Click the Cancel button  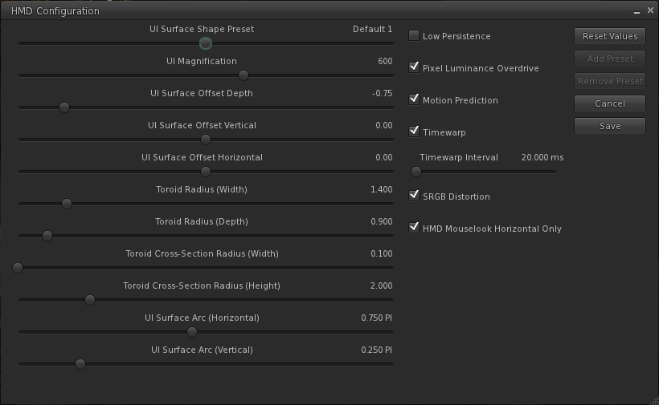pos(609,103)
